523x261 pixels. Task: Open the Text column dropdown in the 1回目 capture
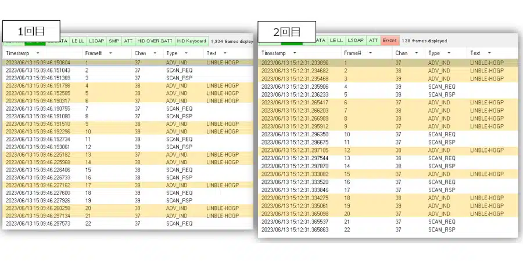click(x=227, y=53)
